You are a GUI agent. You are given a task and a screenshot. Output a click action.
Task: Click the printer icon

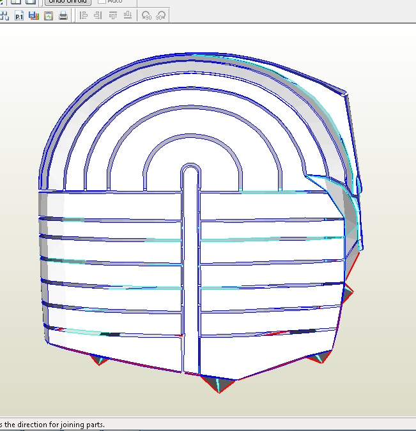[x=63, y=16]
